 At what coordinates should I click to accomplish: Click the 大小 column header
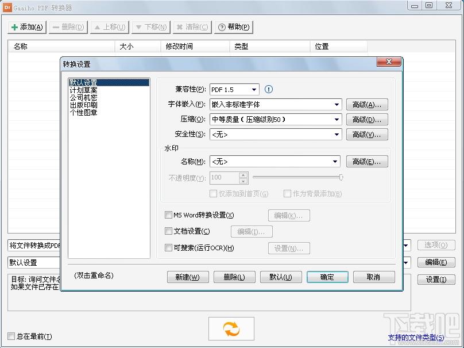[x=138, y=47]
